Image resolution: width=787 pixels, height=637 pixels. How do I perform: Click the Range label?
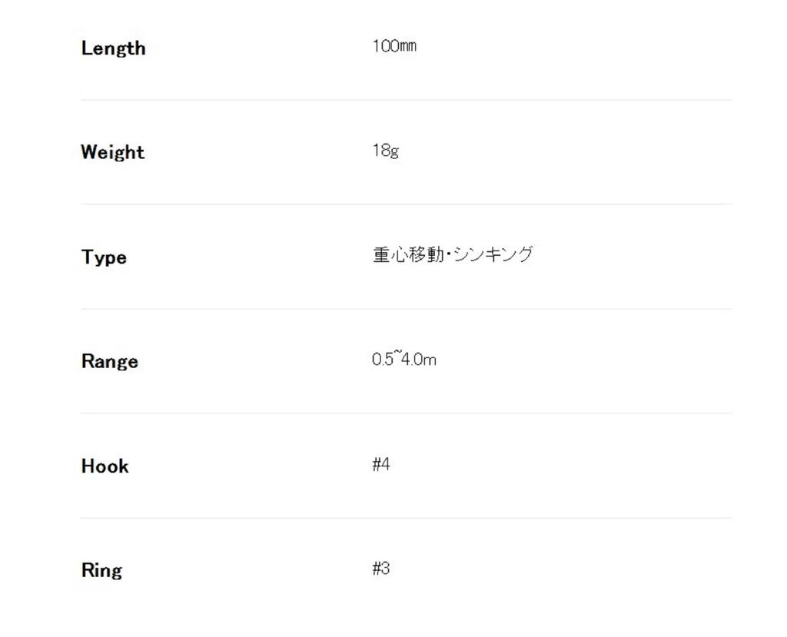pyautogui.click(x=109, y=361)
